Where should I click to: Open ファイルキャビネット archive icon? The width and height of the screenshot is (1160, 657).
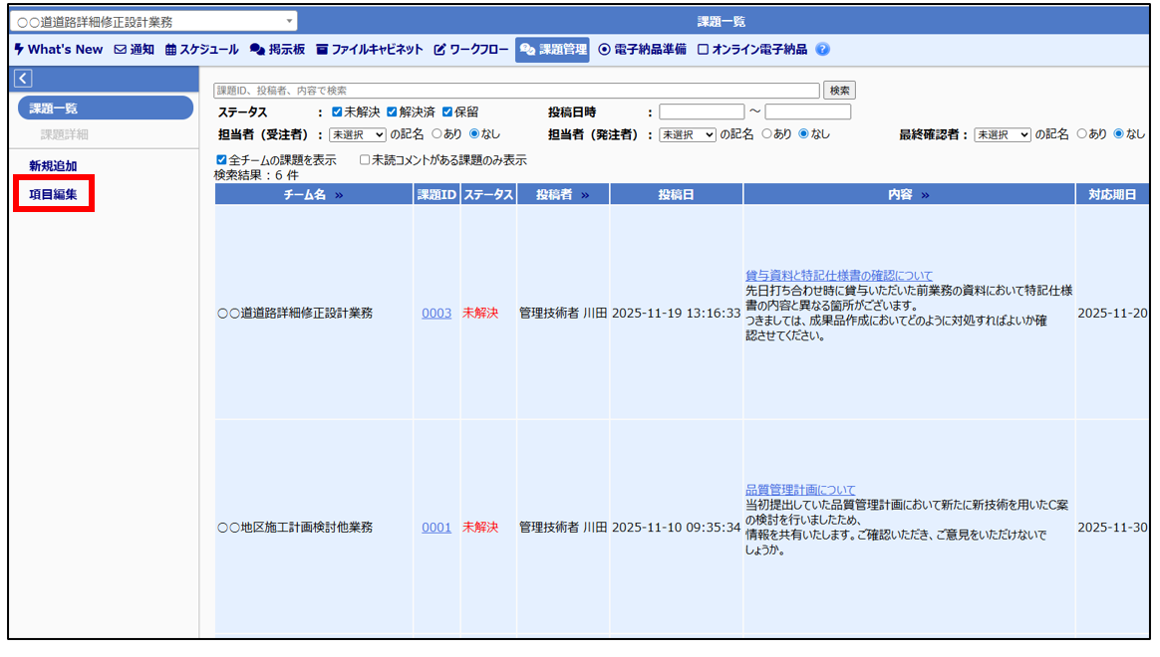click(x=322, y=50)
